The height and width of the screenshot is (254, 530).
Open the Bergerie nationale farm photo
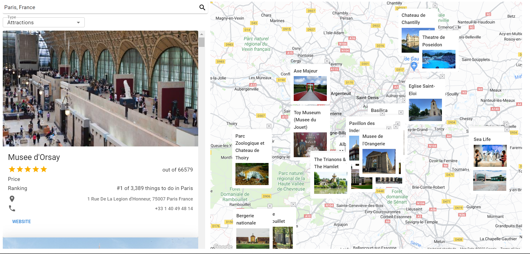[x=253, y=239]
